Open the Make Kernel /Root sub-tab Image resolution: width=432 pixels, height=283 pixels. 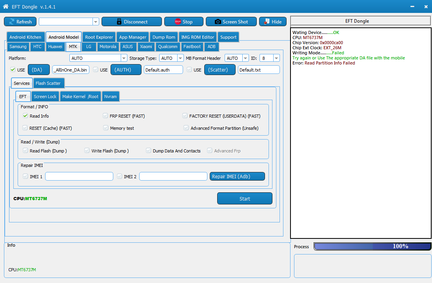click(x=80, y=97)
